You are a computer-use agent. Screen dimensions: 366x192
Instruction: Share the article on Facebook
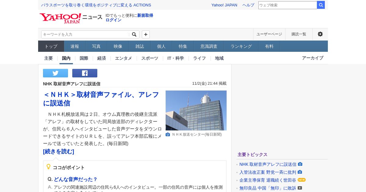(85, 73)
